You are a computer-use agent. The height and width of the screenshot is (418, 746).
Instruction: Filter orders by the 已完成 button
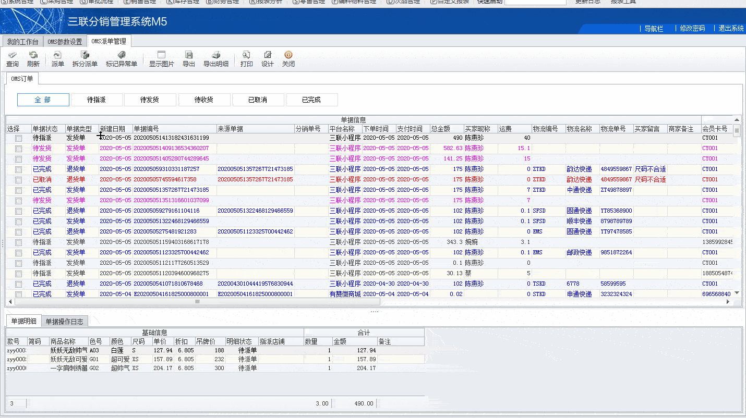[311, 100]
